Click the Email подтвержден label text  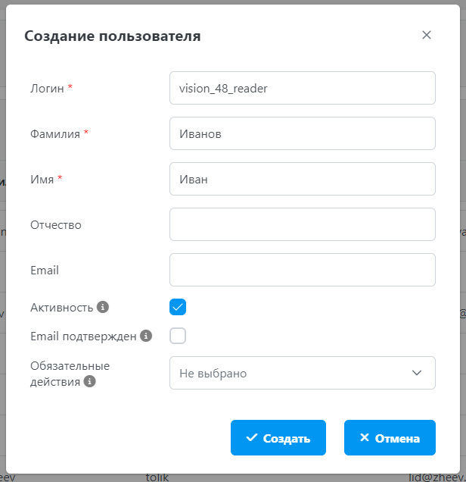pyautogui.click(x=83, y=336)
